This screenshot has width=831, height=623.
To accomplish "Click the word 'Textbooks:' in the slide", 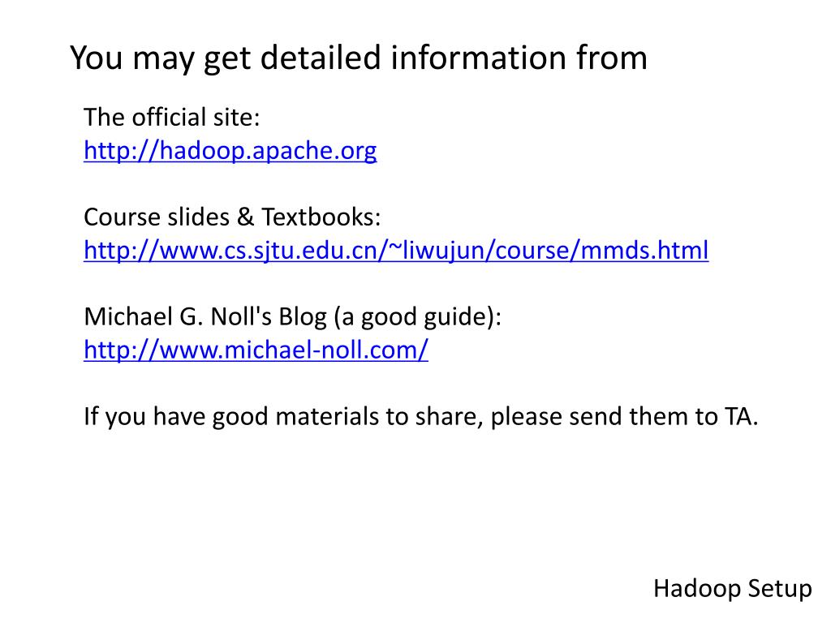I will tap(321, 217).
